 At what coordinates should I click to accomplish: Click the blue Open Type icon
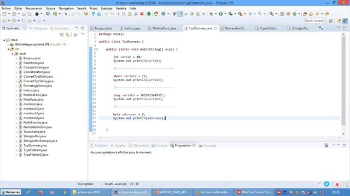[93, 14]
